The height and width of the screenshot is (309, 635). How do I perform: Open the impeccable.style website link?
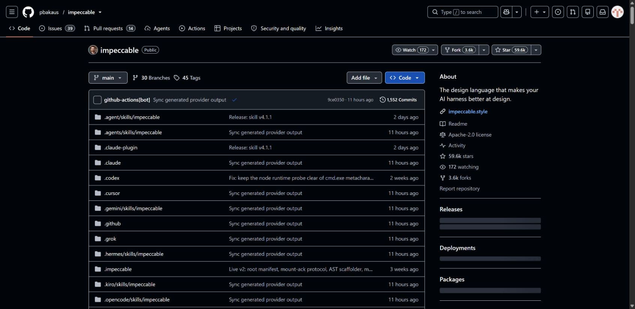click(468, 111)
